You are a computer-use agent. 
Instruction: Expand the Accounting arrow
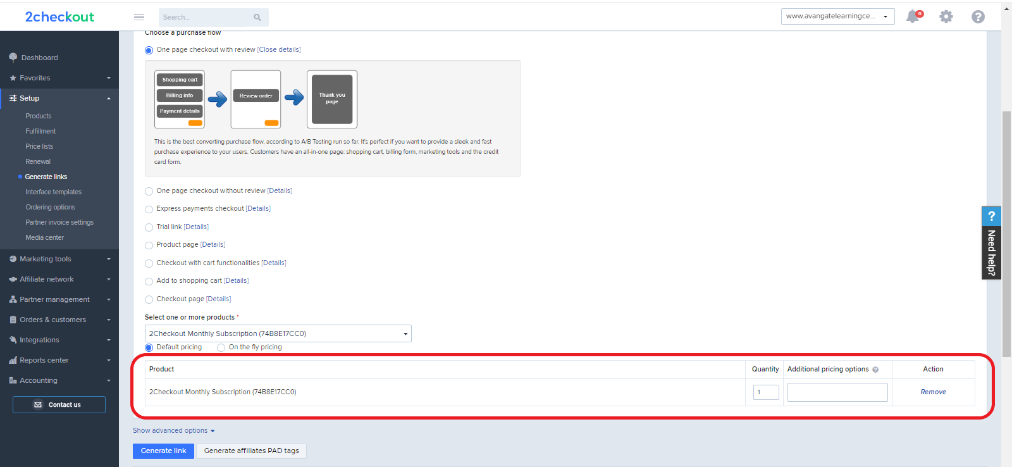tap(109, 381)
